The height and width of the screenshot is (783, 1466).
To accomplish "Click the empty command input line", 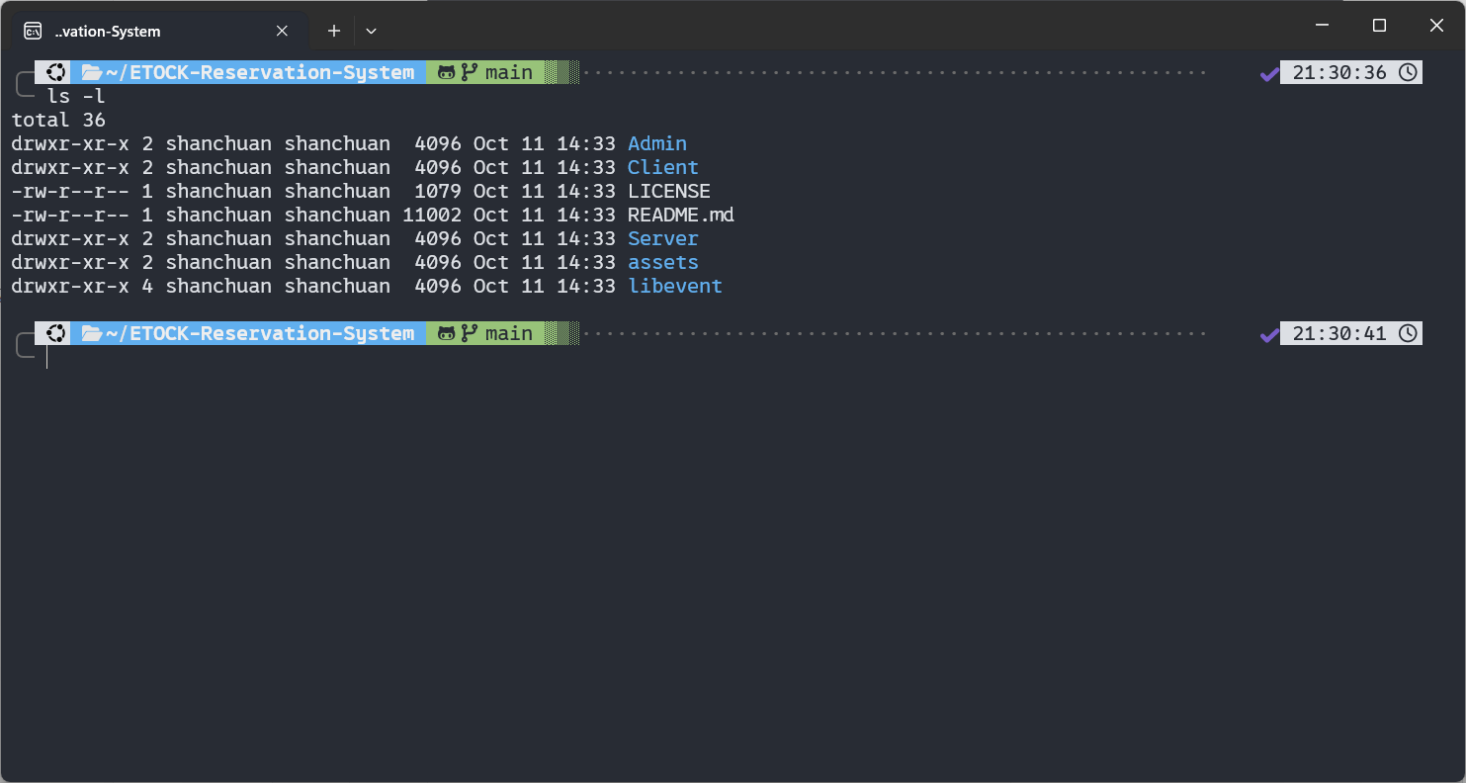I will 395,357.
